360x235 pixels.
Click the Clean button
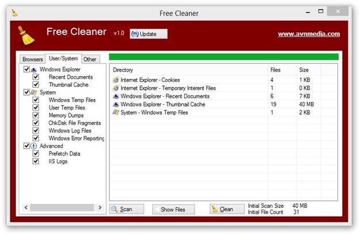227,209
